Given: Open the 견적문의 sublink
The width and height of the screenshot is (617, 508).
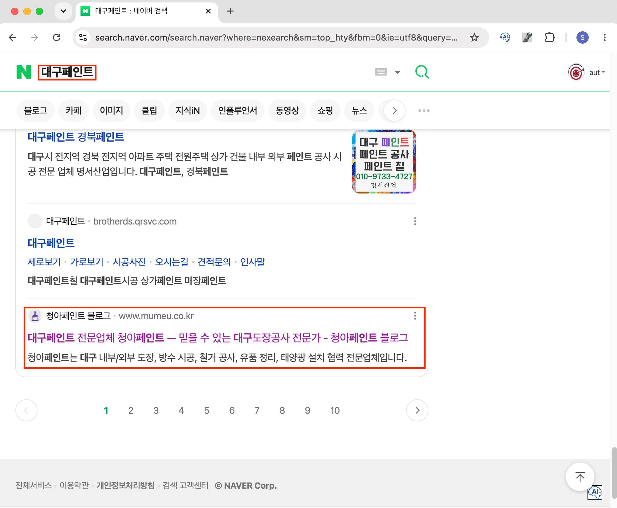Looking at the screenshot, I should (x=214, y=262).
